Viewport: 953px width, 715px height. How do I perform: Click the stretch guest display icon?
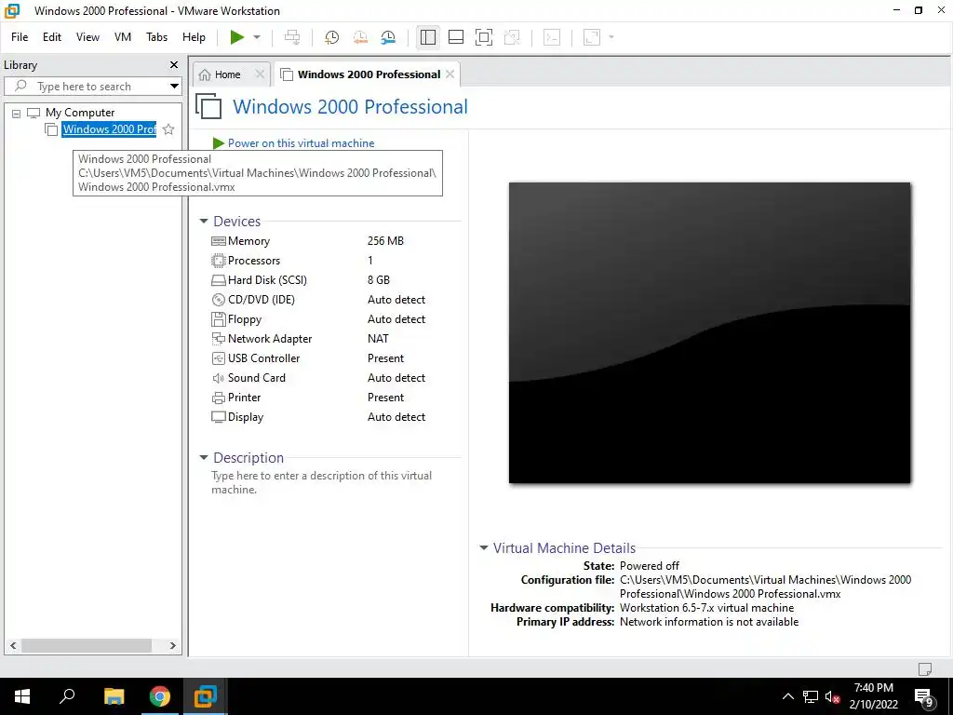(591, 37)
